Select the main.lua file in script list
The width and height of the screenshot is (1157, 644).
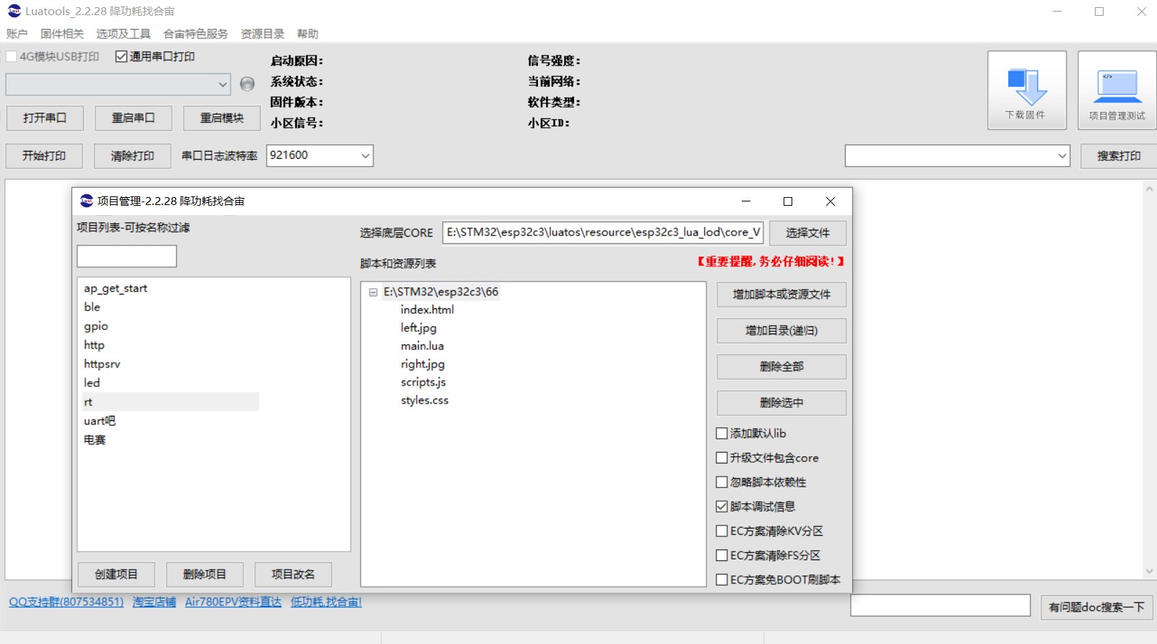[x=422, y=346]
